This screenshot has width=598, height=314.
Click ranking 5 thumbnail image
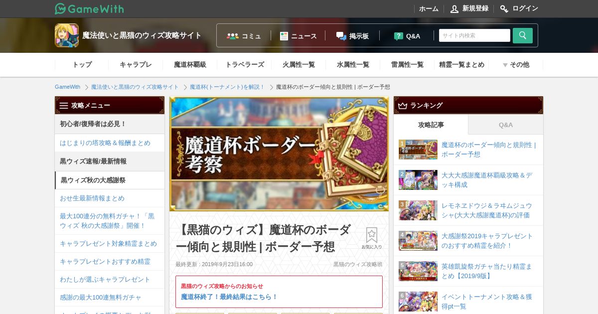(x=418, y=271)
